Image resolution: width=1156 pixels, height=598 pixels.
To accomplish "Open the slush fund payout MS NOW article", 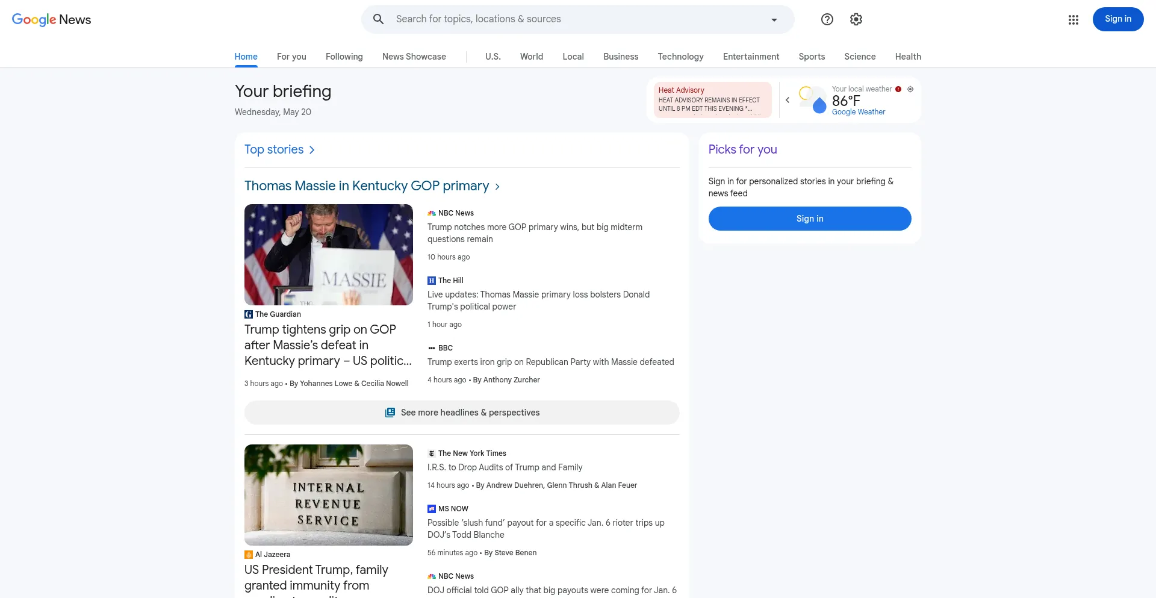I will tap(546, 529).
